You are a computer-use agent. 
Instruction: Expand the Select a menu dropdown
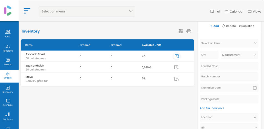[x=87, y=11]
